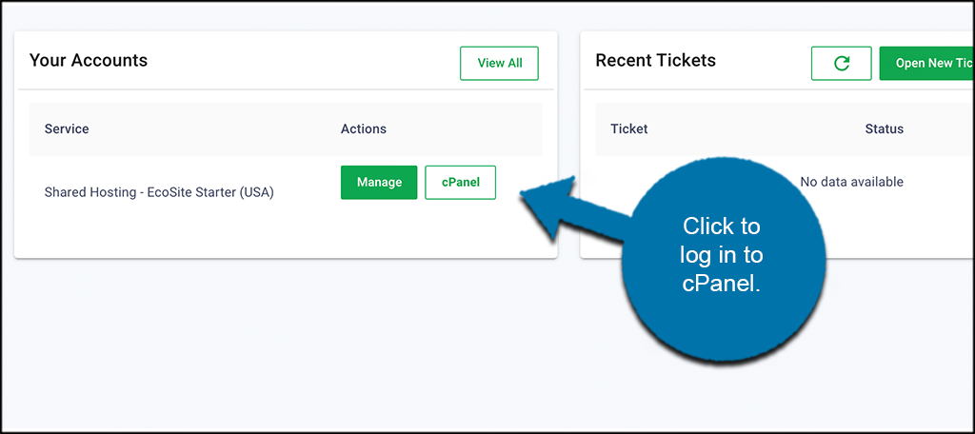Select the Shared Hosting EcoSite Starter row

[x=159, y=192]
